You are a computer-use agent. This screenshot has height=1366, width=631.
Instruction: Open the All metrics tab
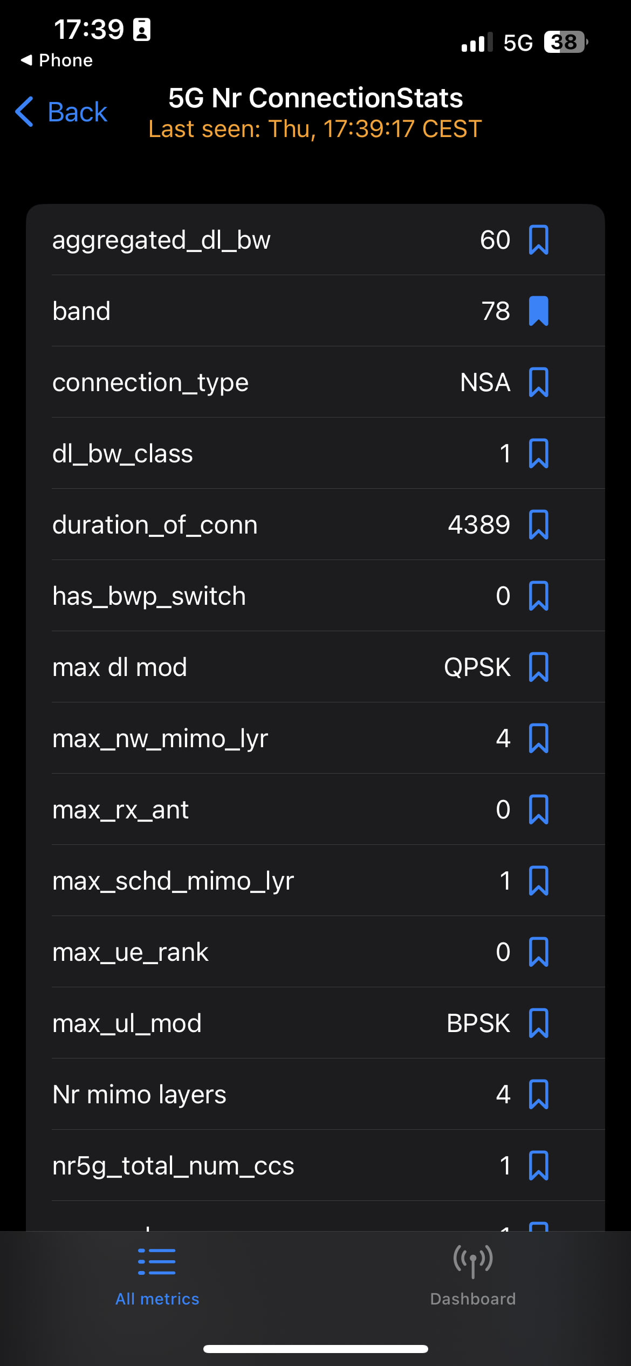click(157, 1275)
